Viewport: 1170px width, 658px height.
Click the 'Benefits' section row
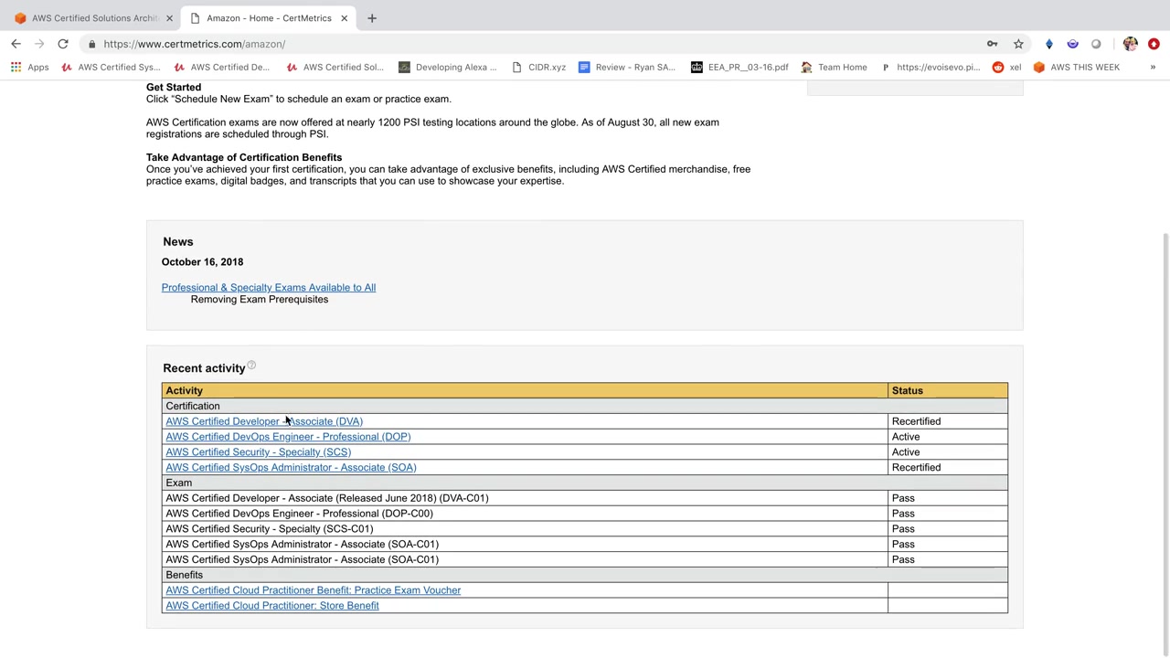click(x=585, y=575)
